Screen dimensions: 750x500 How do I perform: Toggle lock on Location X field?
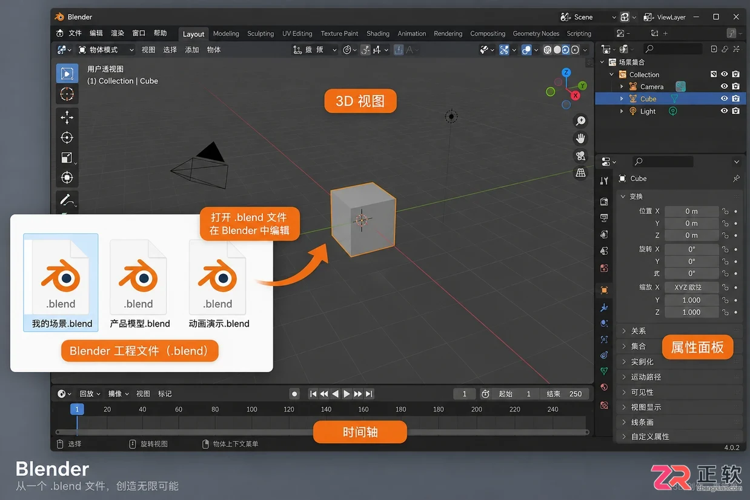pos(725,212)
